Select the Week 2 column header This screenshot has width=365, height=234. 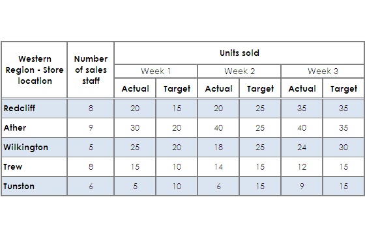[x=239, y=71]
